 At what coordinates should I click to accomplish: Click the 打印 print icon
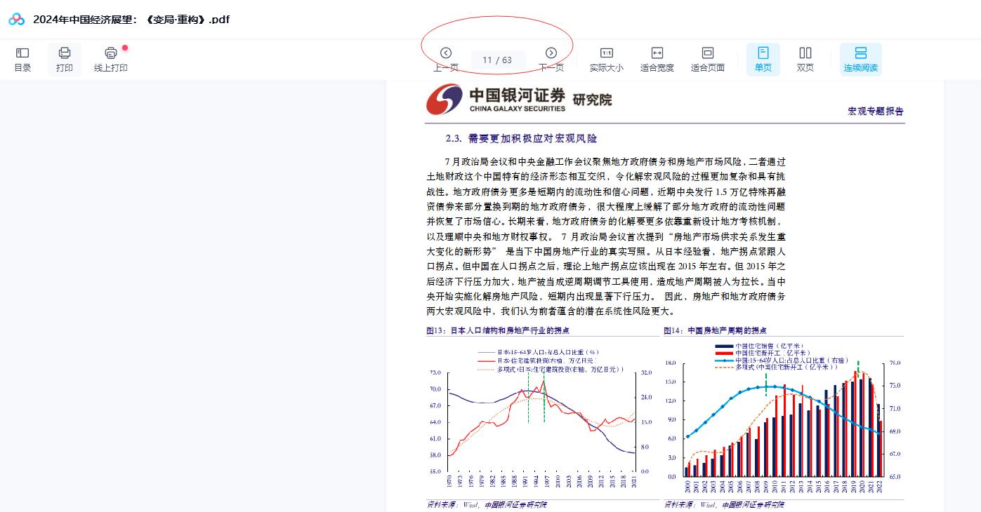point(64,59)
